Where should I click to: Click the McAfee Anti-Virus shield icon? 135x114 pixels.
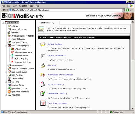pyautogui.click(x=12, y=59)
